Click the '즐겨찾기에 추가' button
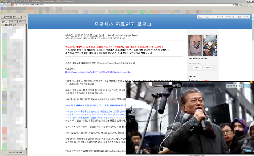The width and height of the screenshot is (254, 156). pos(10,17)
